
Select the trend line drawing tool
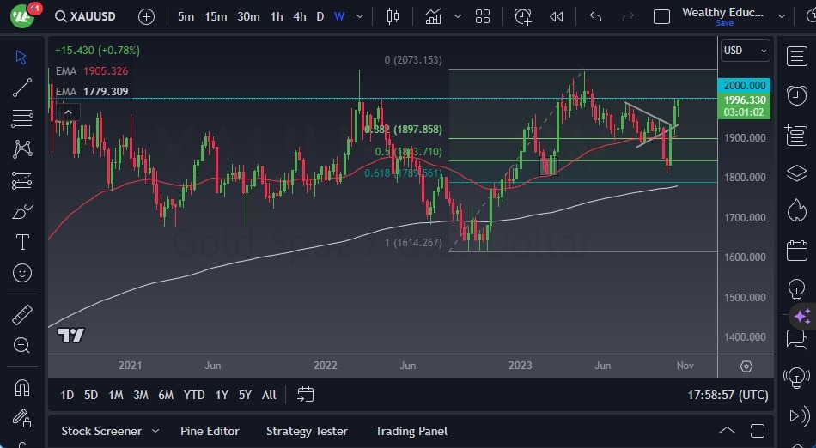[22, 87]
